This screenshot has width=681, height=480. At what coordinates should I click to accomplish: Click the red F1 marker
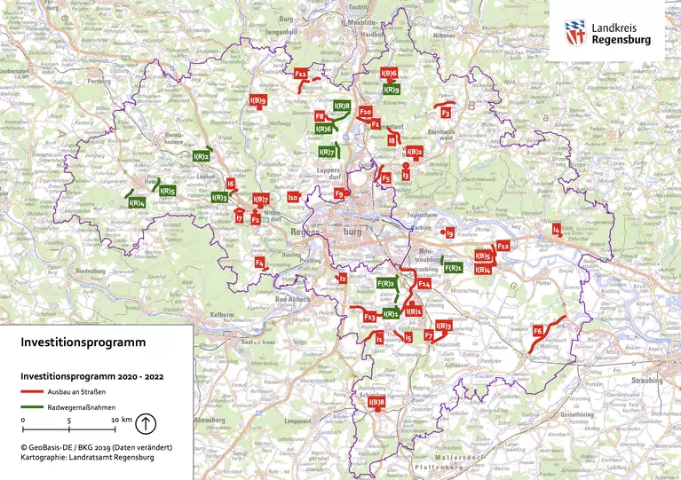pos(376,124)
